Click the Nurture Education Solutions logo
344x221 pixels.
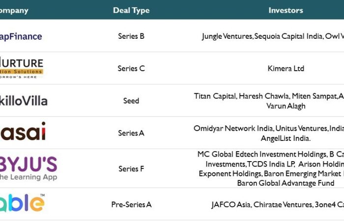22,68
